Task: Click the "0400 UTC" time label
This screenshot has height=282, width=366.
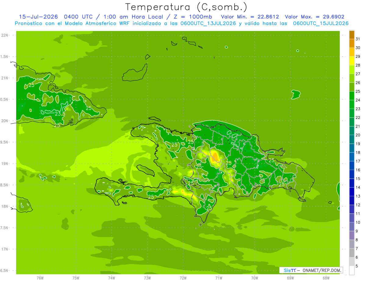Action: 78,17
